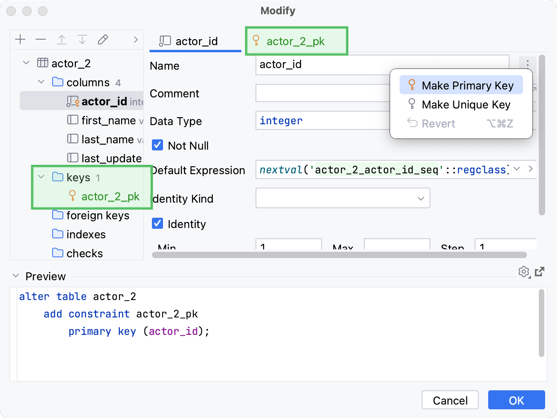Disable the Identity checkbox
The image size is (557, 418).
pyautogui.click(x=157, y=223)
